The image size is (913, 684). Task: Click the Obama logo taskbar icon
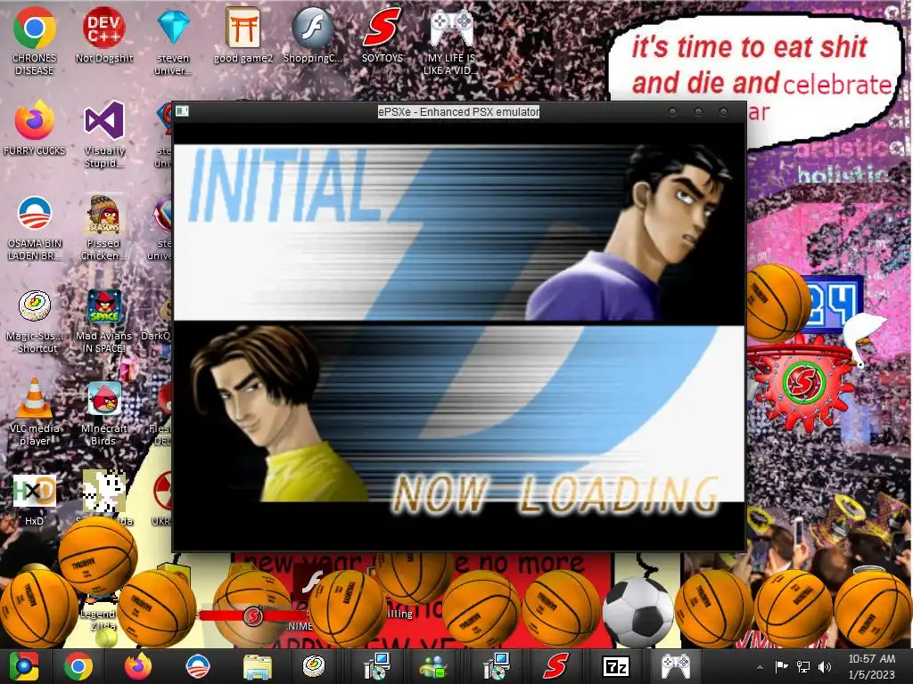pyautogui.click(x=197, y=666)
